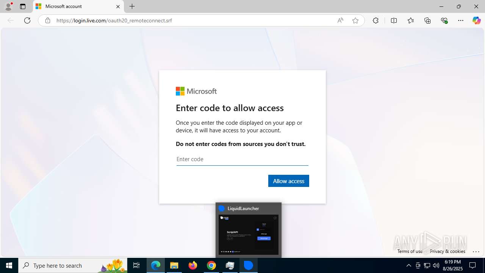Open the network tray icon
This screenshot has width=485, height=273.
click(427, 265)
